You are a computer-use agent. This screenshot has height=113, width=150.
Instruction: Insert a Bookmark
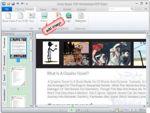[58, 16]
